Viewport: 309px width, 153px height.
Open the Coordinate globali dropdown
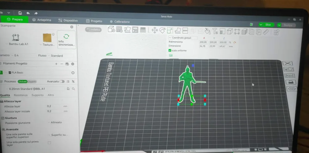[183, 38]
